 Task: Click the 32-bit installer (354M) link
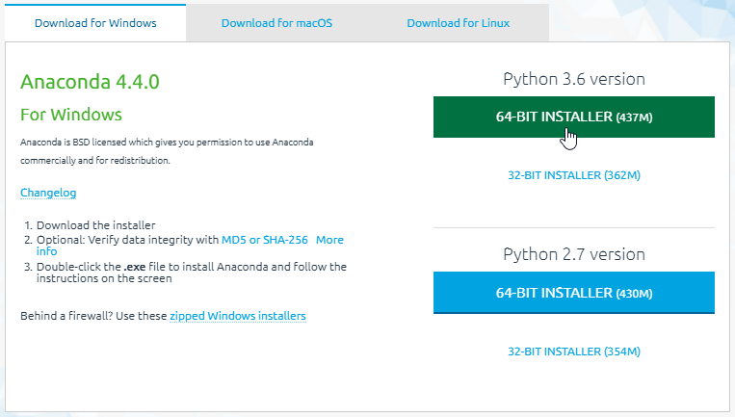pyautogui.click(x=574, y=352)
